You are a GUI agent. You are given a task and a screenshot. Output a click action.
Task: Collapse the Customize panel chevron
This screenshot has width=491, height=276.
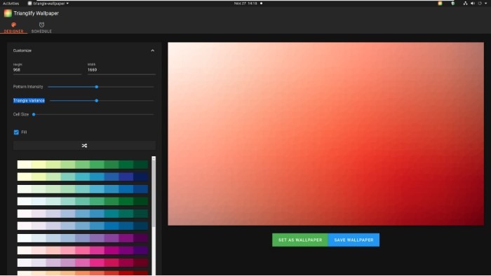pos(152,50)
